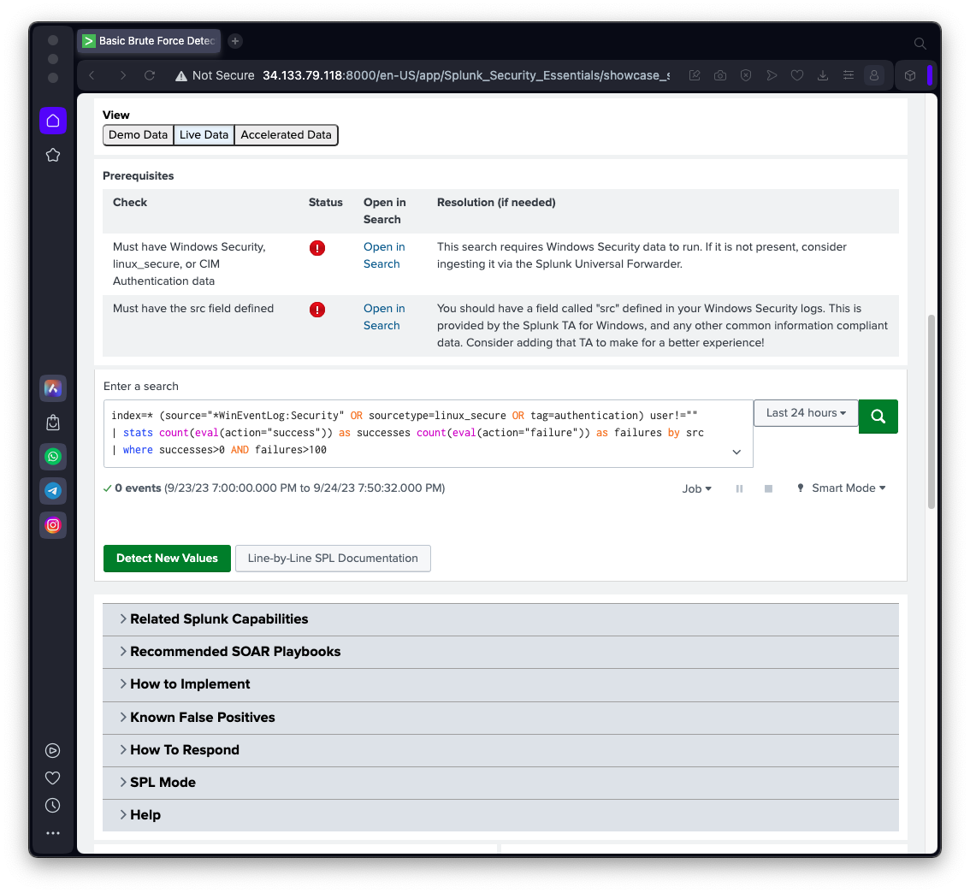
Task: Open WhatsApp in the sidebar
Action: pyautogui.click(x=53, y=457)
